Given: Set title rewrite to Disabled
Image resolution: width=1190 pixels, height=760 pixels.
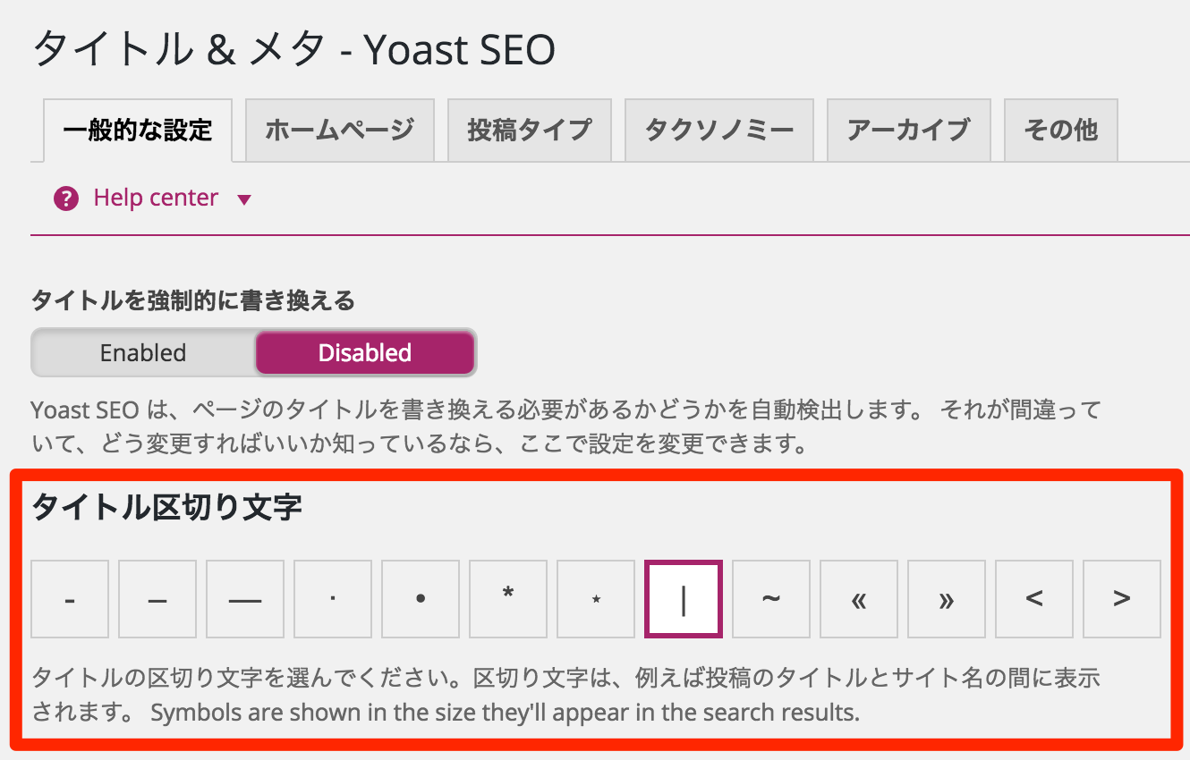Looking at the screenshot, I should click(x=365, y=352).
